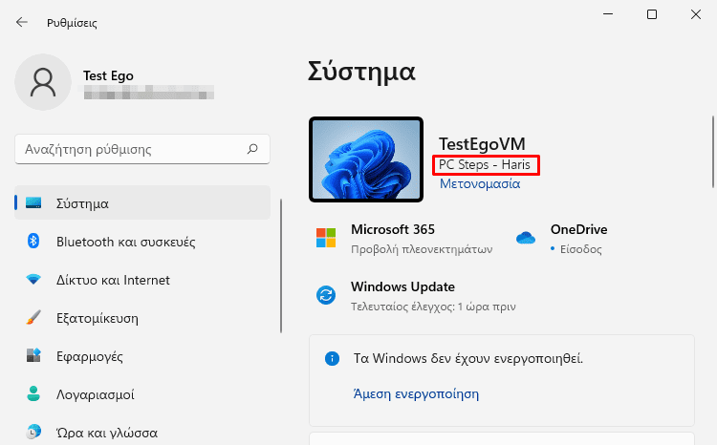Click the sidebar navigation scrollbar

coord(281,265)
